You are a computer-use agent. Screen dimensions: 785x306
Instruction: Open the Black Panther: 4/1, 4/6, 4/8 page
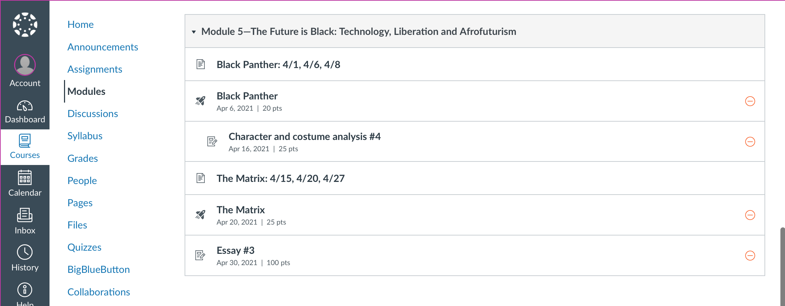coord(278,65)
